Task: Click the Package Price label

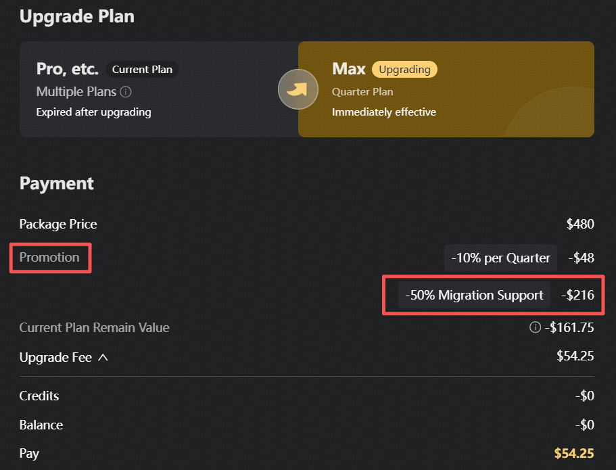Action: click(58, 224)
